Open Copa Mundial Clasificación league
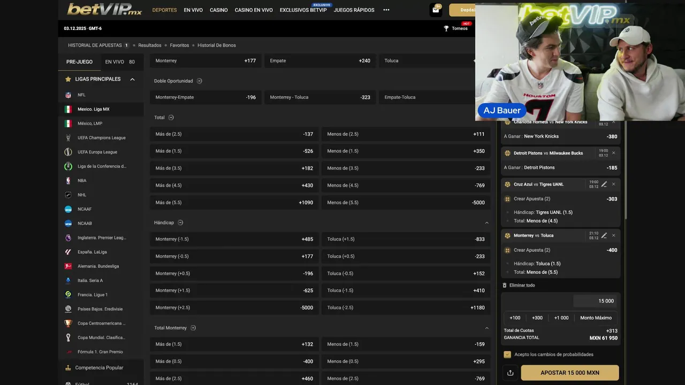Image resolution: width=685 pixels, height=385 pixels. [x=101, y=337]
